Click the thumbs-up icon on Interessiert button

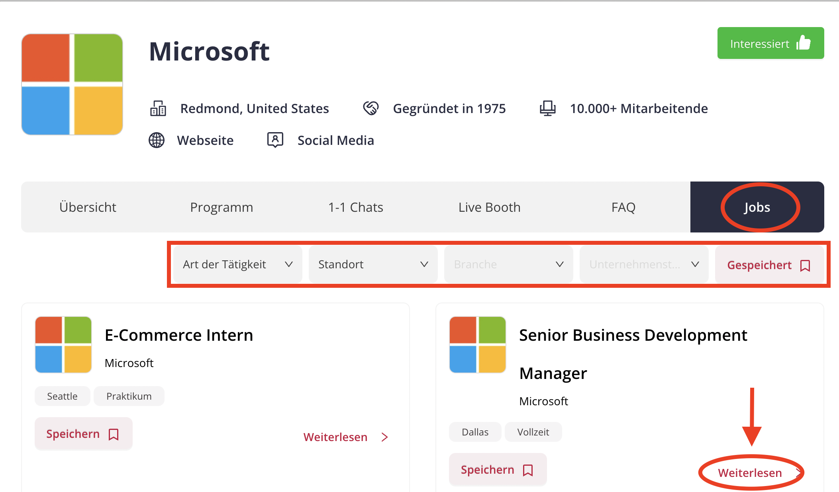[804, 43]
